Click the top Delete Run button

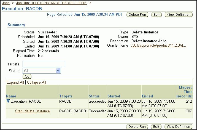click(x=137, y=14)
